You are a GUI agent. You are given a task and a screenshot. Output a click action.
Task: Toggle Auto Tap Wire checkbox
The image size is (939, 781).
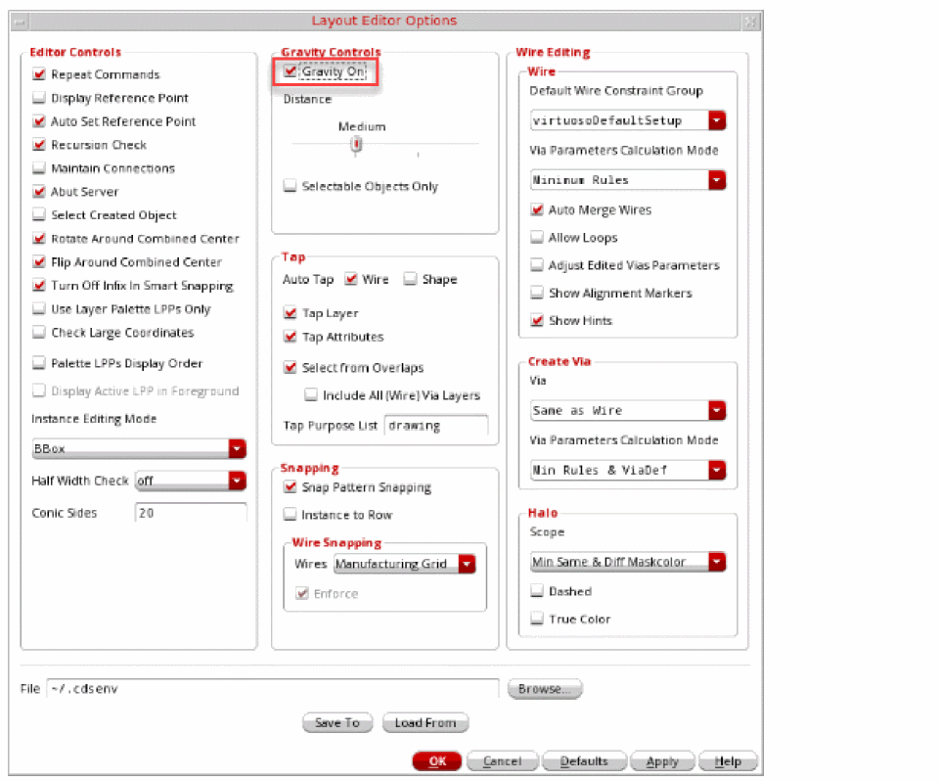(351, 279)
